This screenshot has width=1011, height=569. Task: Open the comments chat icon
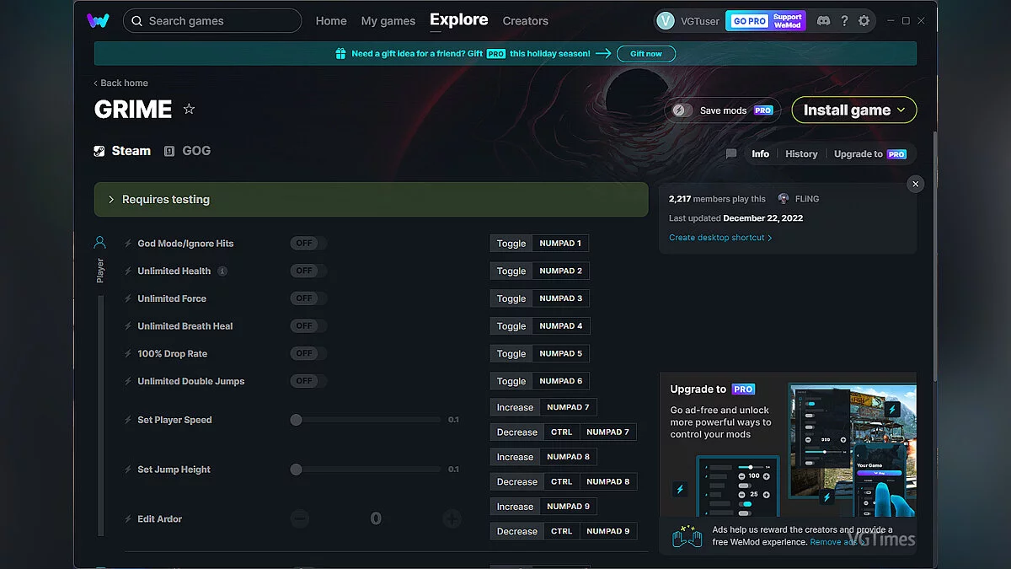tap(731, 154)
